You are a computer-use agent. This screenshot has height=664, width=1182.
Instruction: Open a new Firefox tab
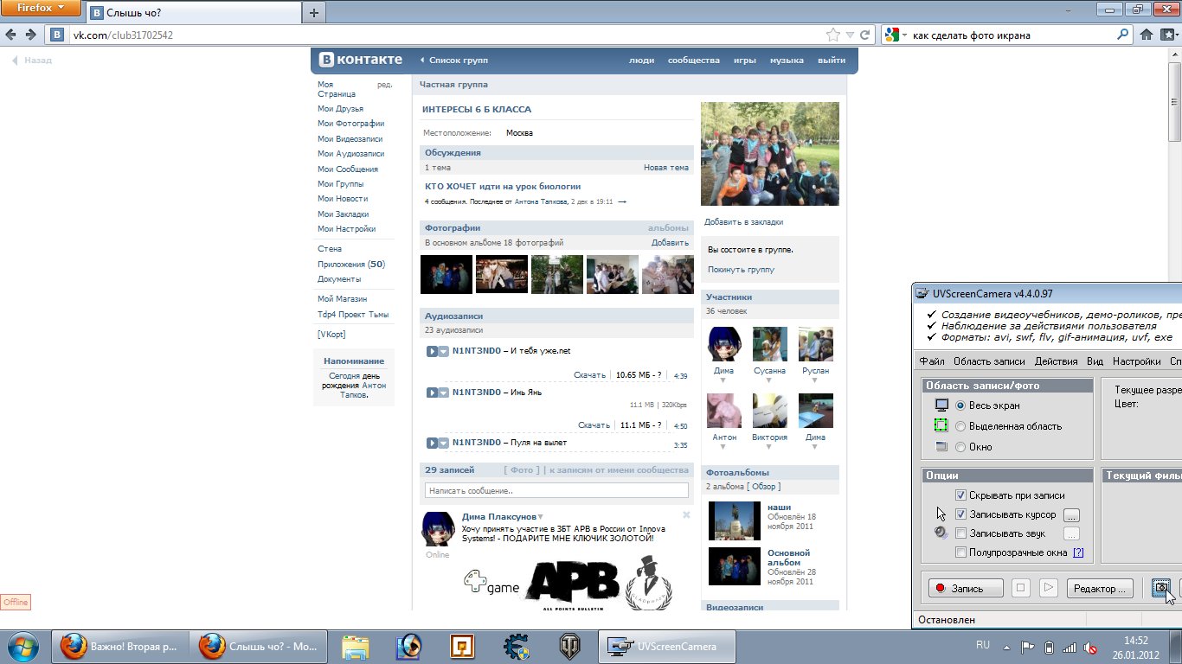[313, 12]
